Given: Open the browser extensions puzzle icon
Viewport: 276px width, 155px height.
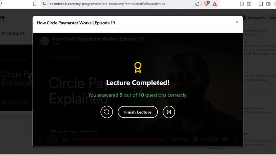Looking at the screenshot, I should (242, 4).
